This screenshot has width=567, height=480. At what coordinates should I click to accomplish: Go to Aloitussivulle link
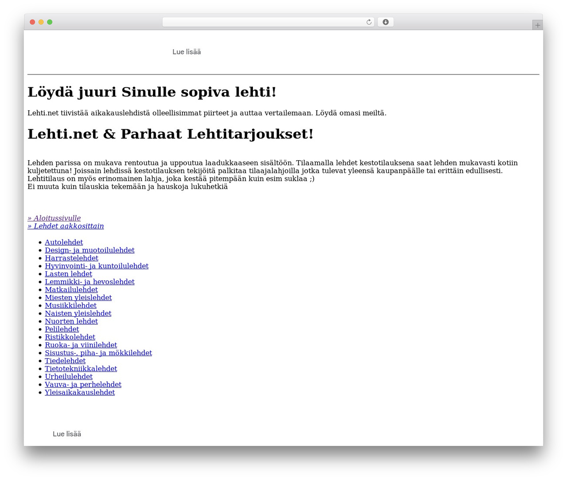point(54,218)
